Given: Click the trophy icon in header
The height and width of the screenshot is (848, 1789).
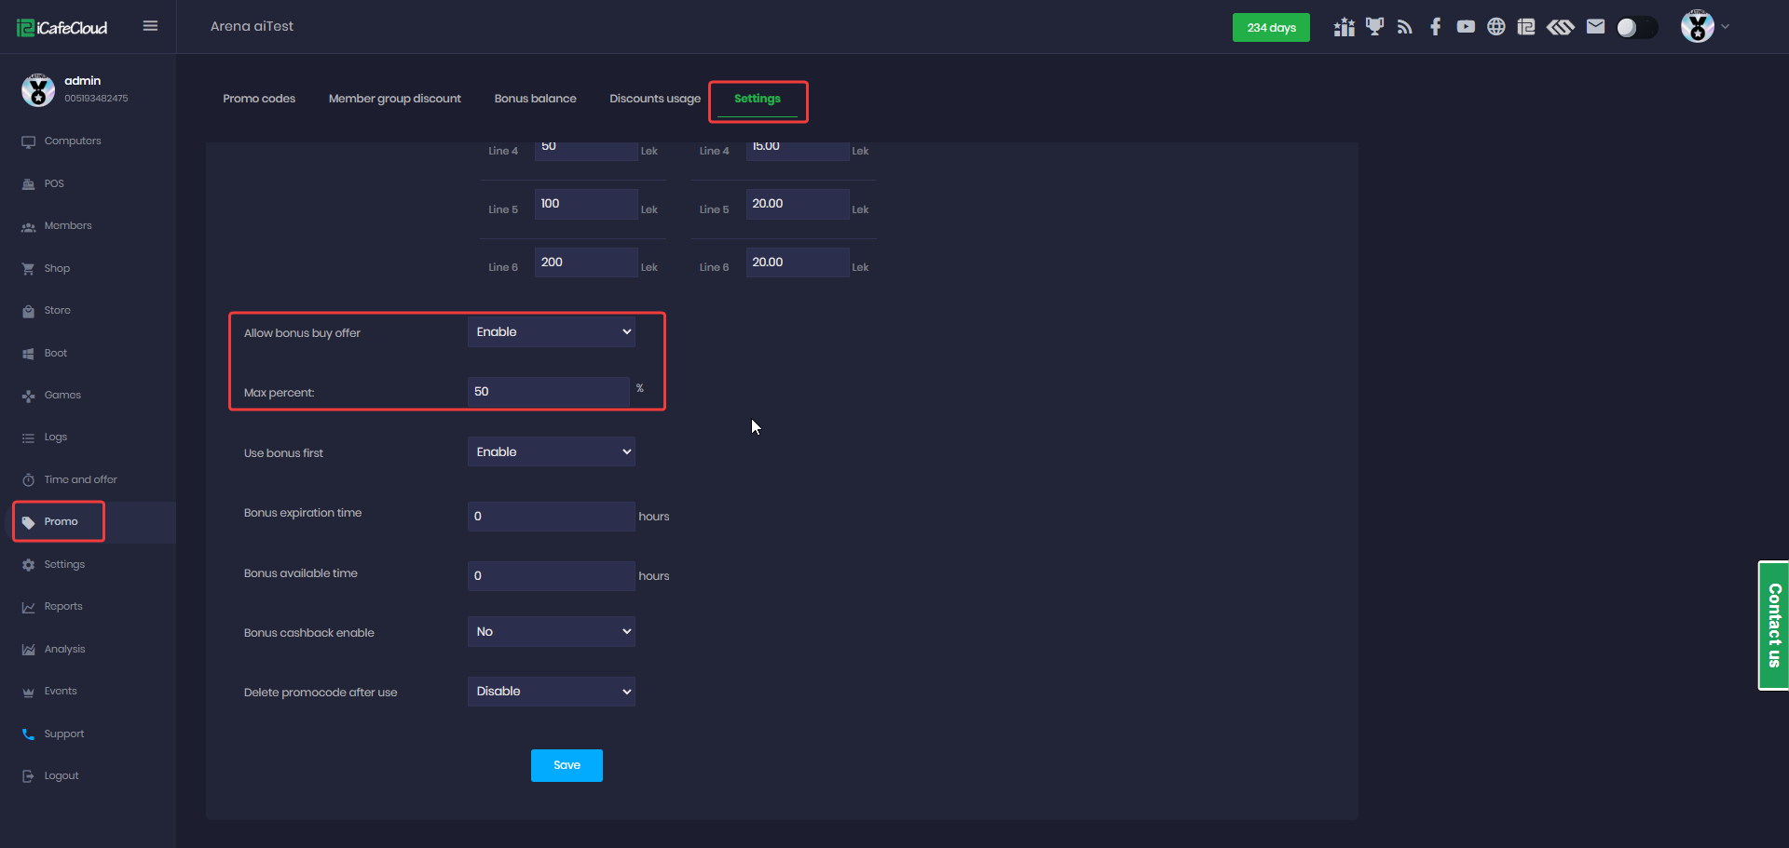Looking at the screenshot, I should click(1374, 27).
